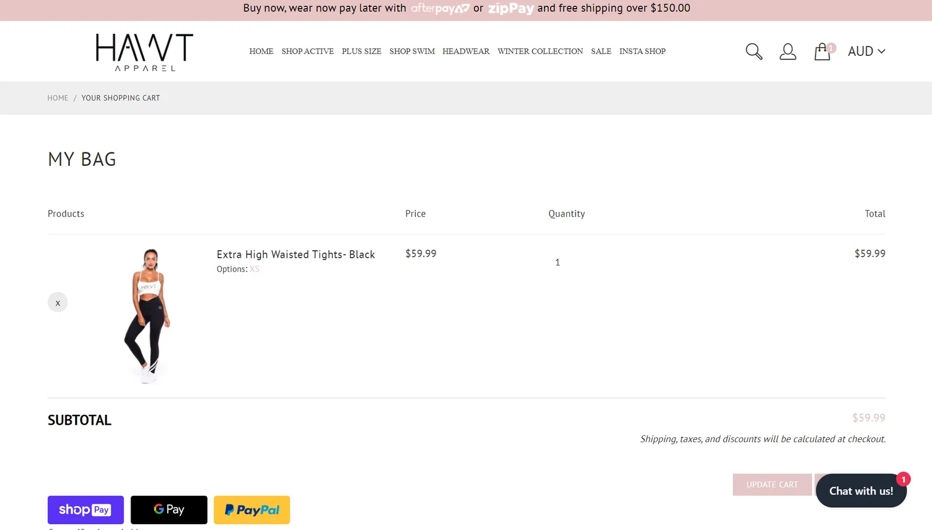Click the XS option text

pos(255,269)
